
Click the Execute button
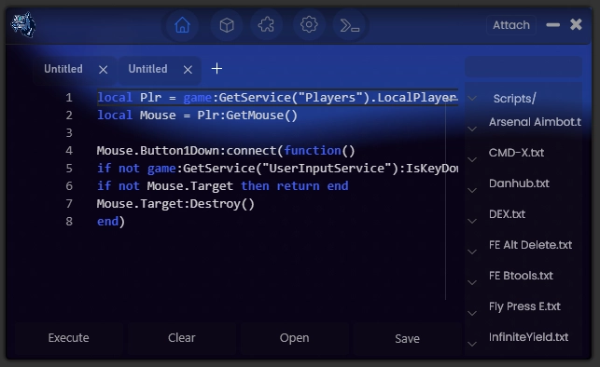pos(68,338)
